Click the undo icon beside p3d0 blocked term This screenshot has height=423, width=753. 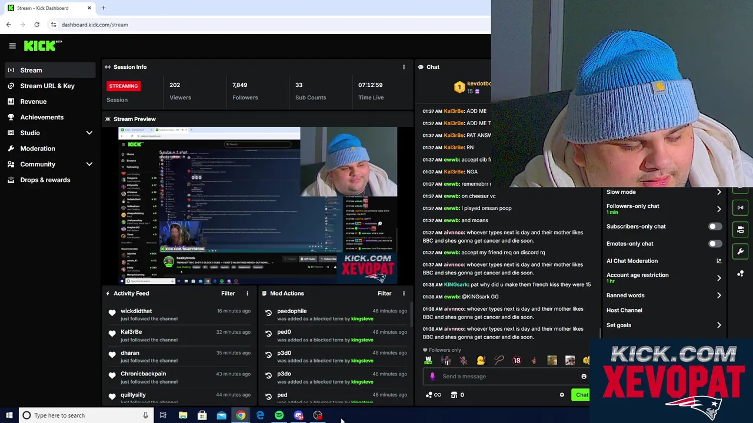point(269,355)
